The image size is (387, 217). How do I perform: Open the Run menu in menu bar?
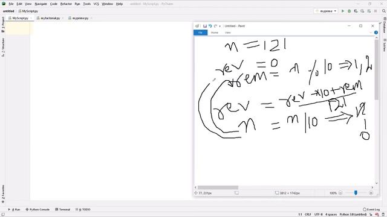click(x=77, y=4)
